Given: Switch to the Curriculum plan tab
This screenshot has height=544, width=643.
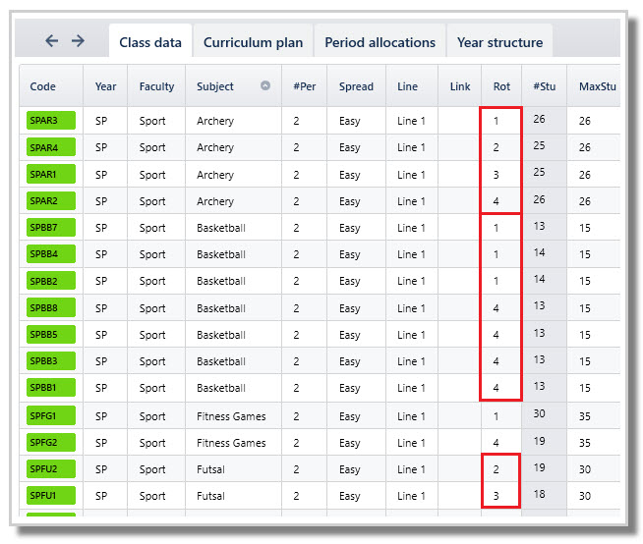Looking at the screenshot, I should point(253,42).
